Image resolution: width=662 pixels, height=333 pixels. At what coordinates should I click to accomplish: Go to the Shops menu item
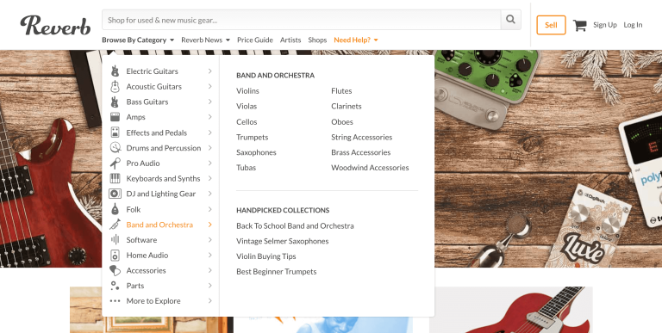[317, 40]
